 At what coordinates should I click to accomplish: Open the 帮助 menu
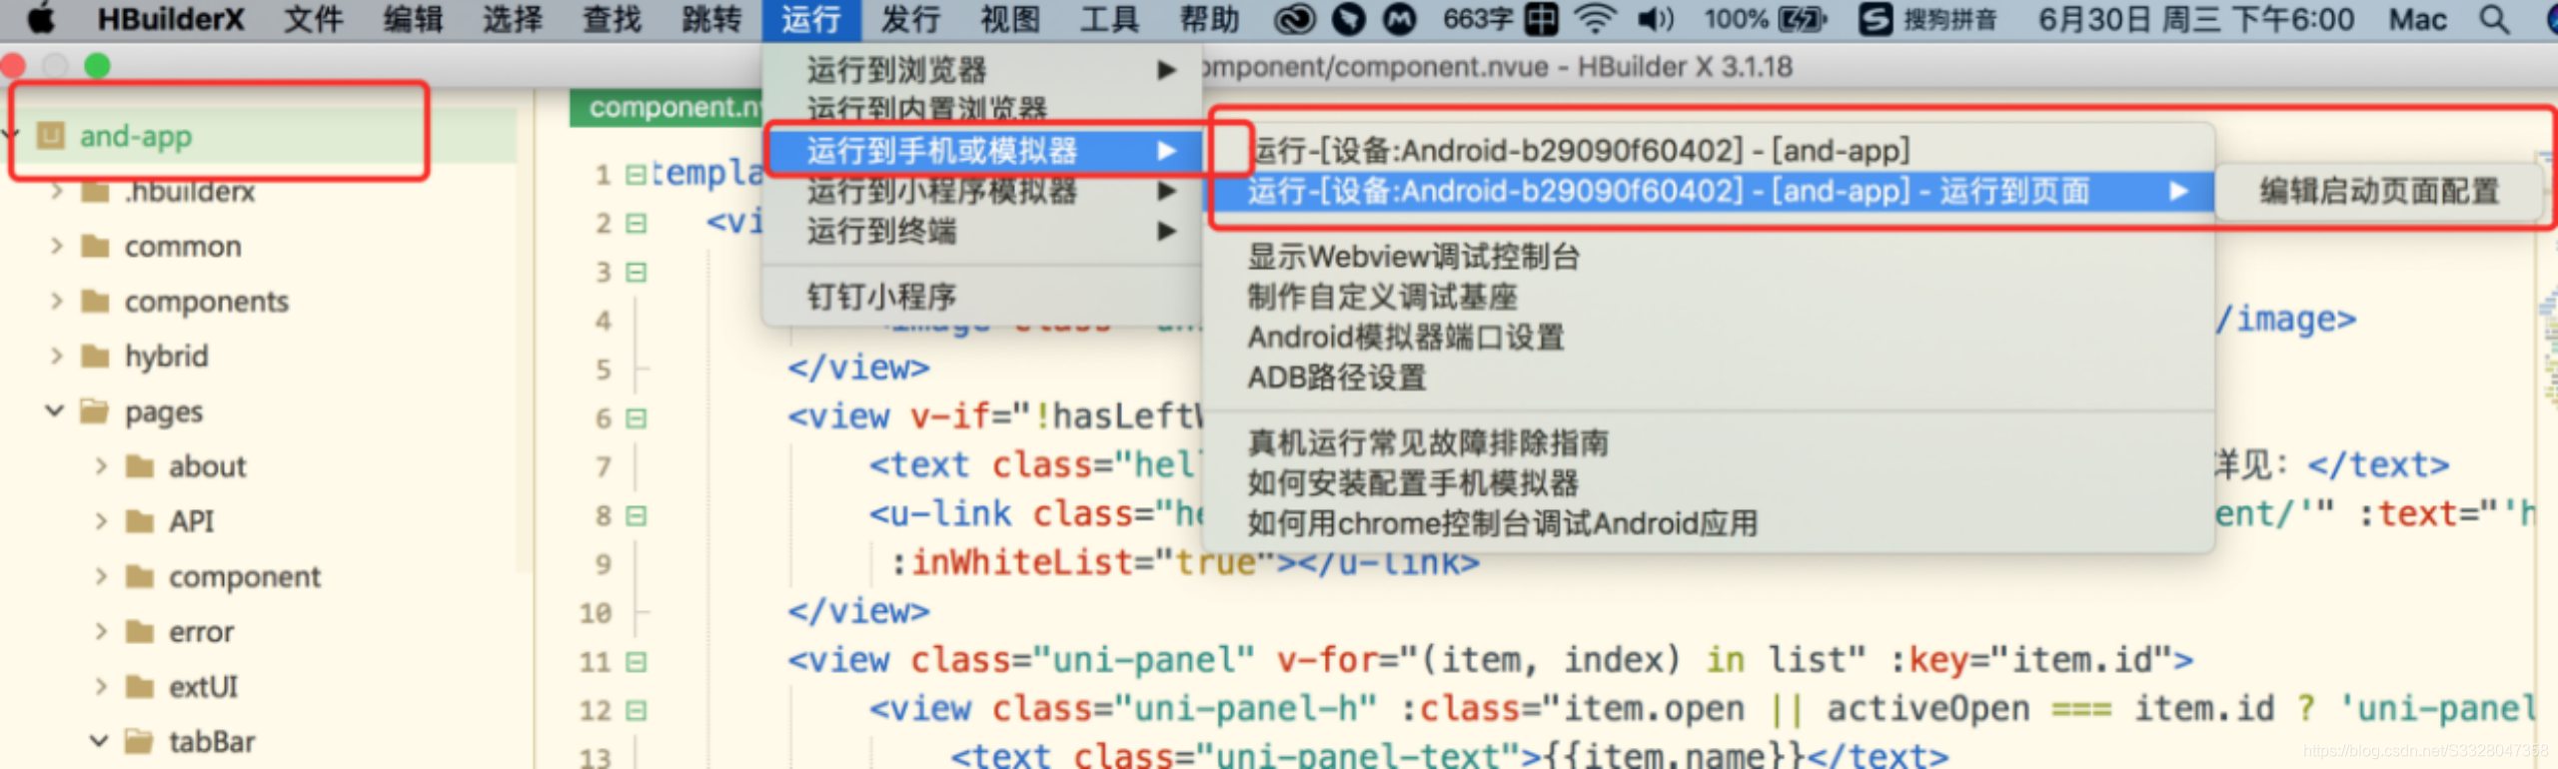pyautogui.click(x=1210, y=19)
